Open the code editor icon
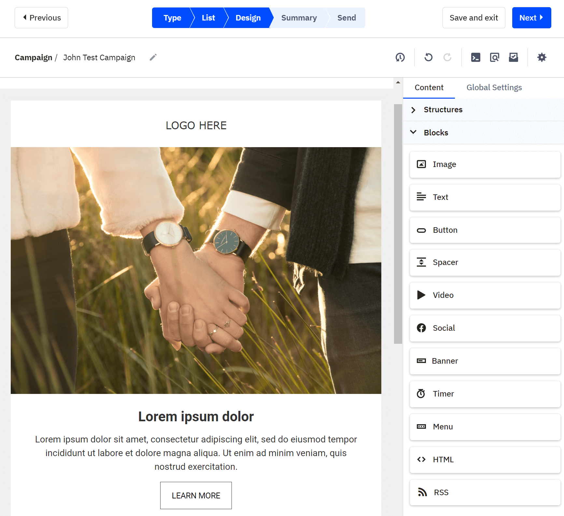 pos(476,57)
